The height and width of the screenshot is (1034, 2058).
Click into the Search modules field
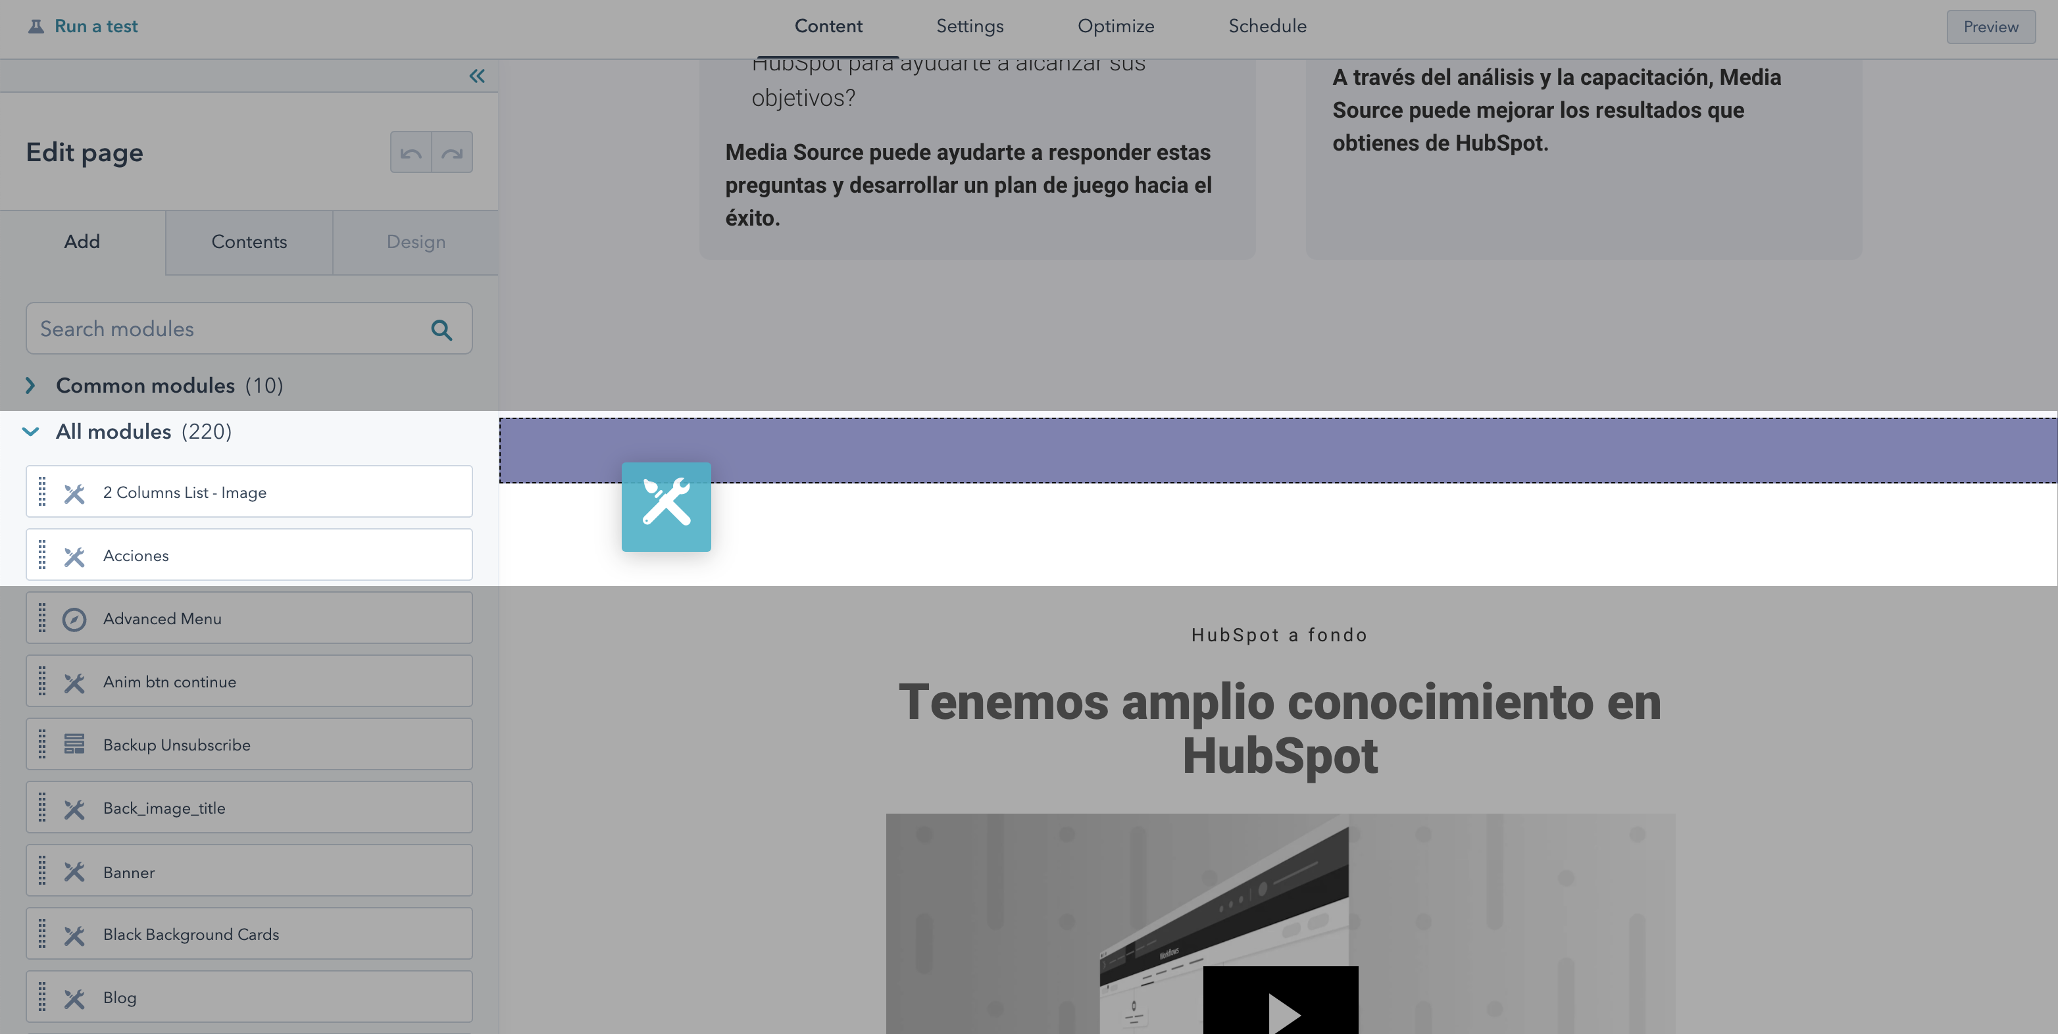point(249,328)
